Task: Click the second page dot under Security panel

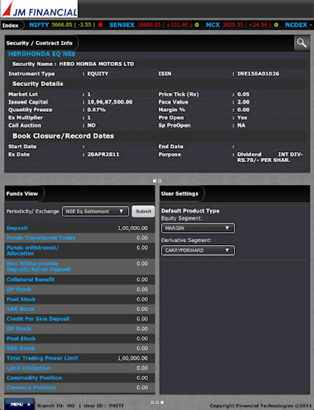Action: pos(160,181)
